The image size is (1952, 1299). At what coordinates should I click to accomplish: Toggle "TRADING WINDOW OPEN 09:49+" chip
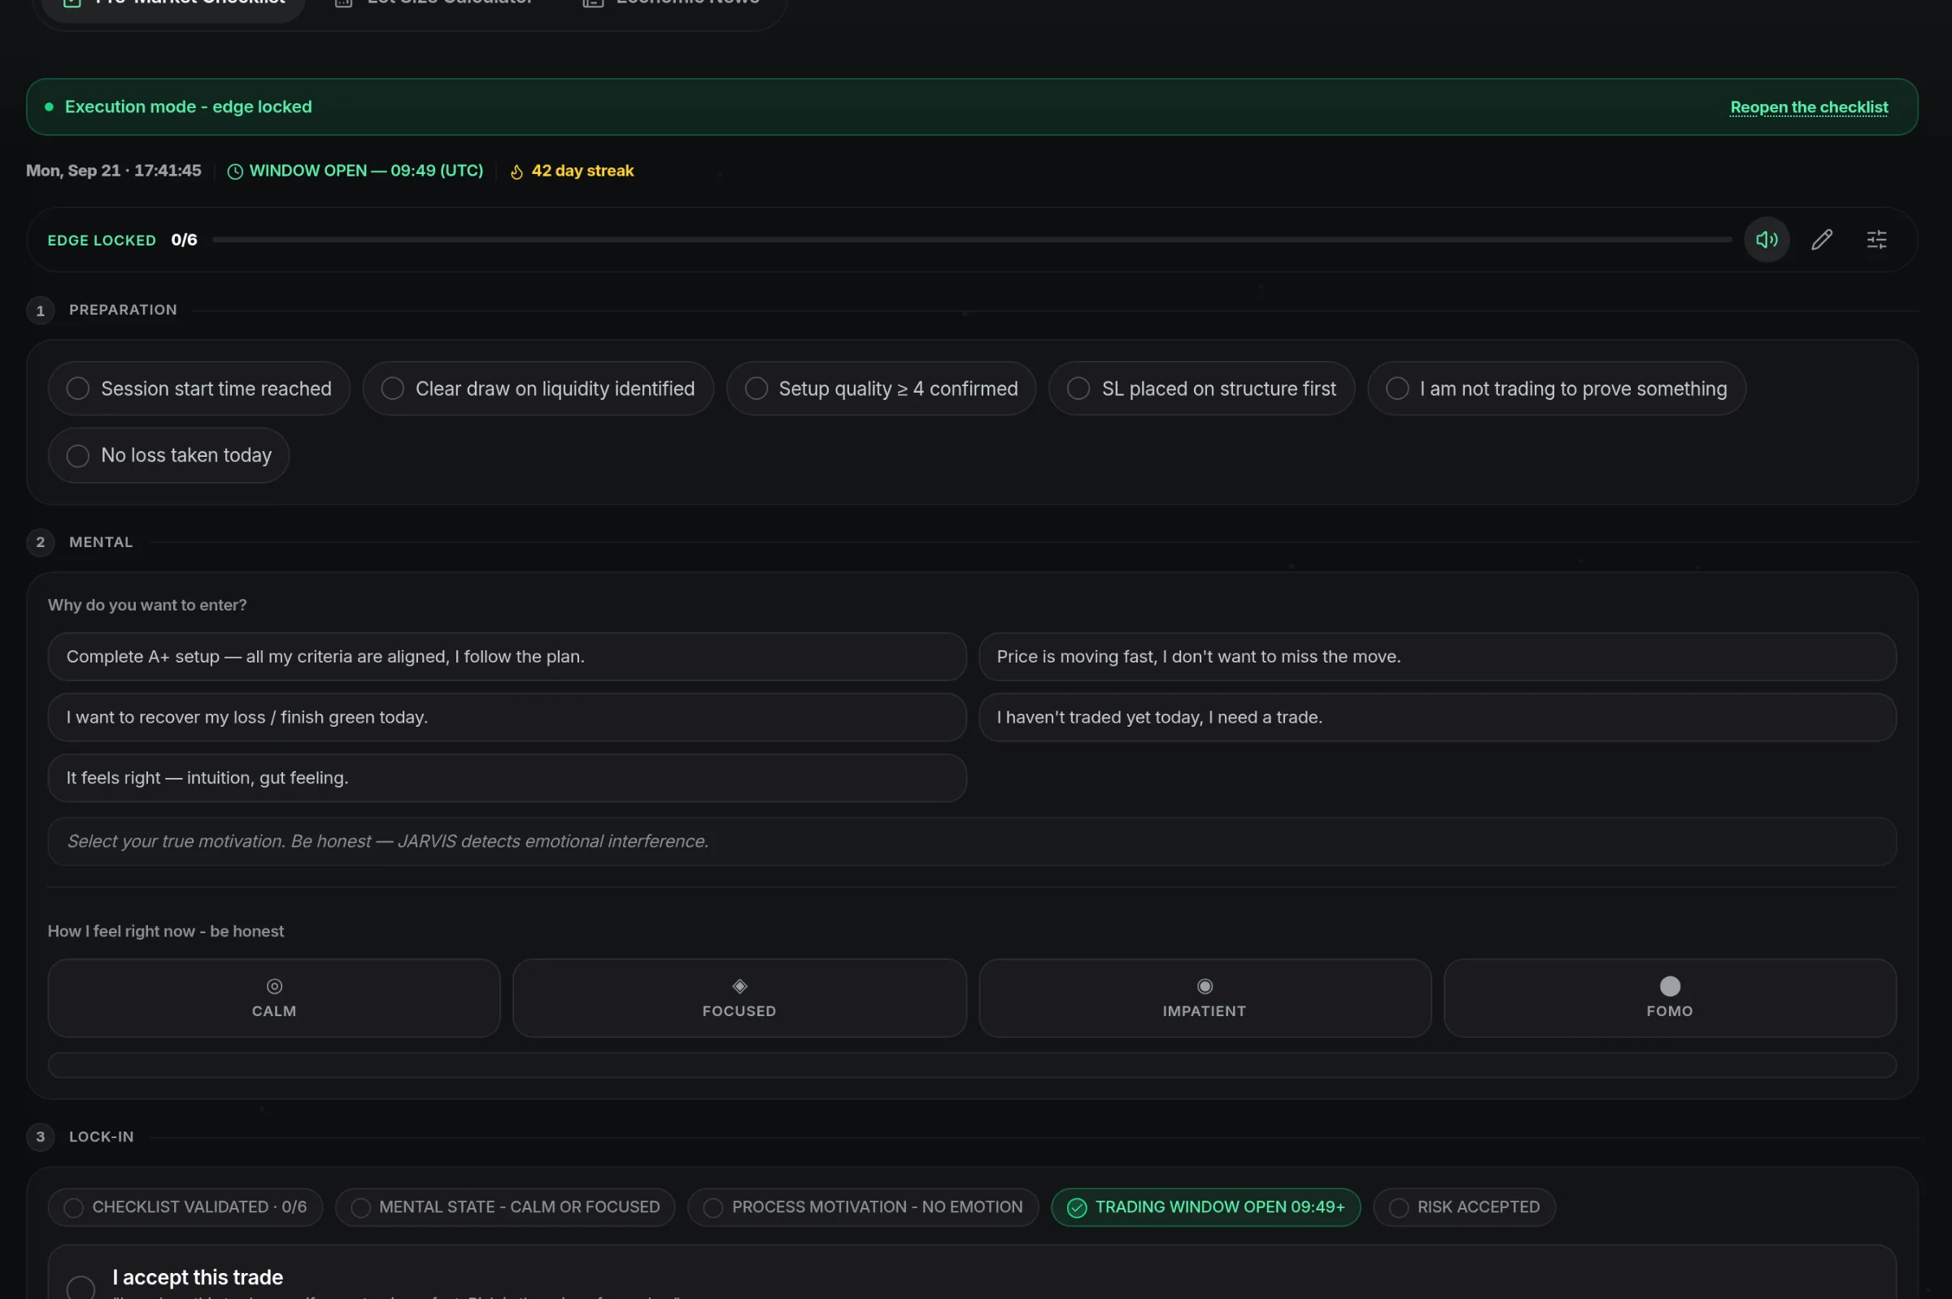pyautogui.click(x=1206, y=1208)
